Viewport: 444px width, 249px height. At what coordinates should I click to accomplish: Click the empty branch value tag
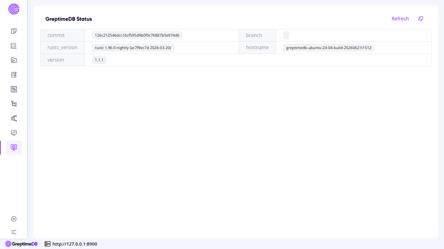286,35
